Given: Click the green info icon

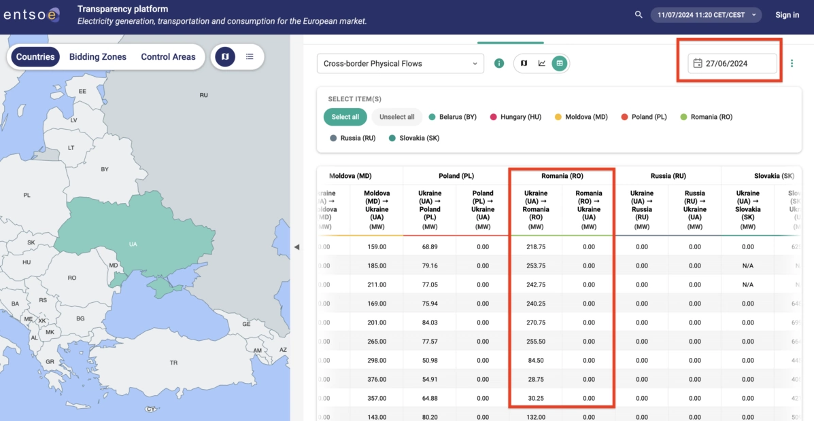Looking at the screenshot, I should pyautogui.click(x=499, y=63).
